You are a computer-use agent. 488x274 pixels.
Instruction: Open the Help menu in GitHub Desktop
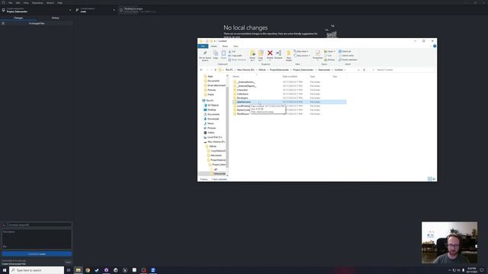[59, 3]
